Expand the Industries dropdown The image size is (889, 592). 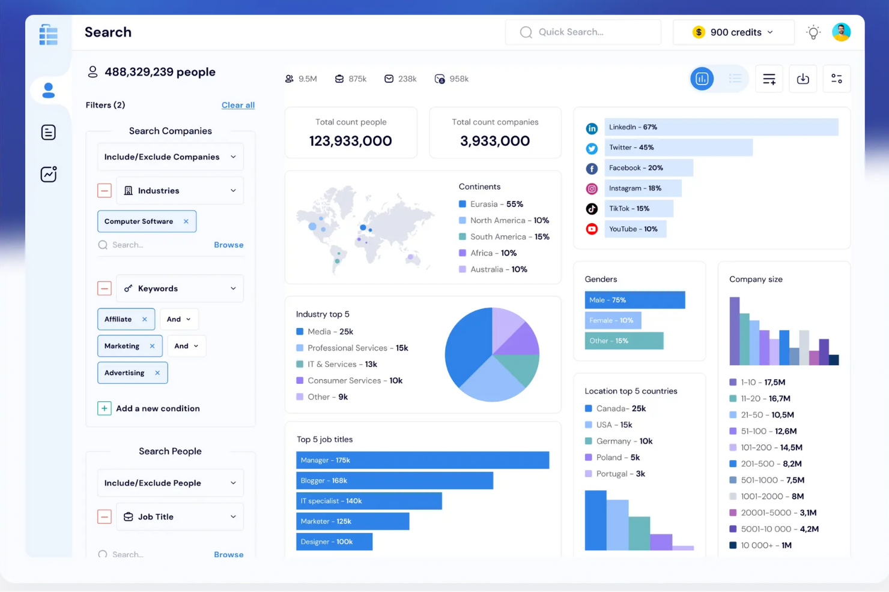click(x=180, y=191)
